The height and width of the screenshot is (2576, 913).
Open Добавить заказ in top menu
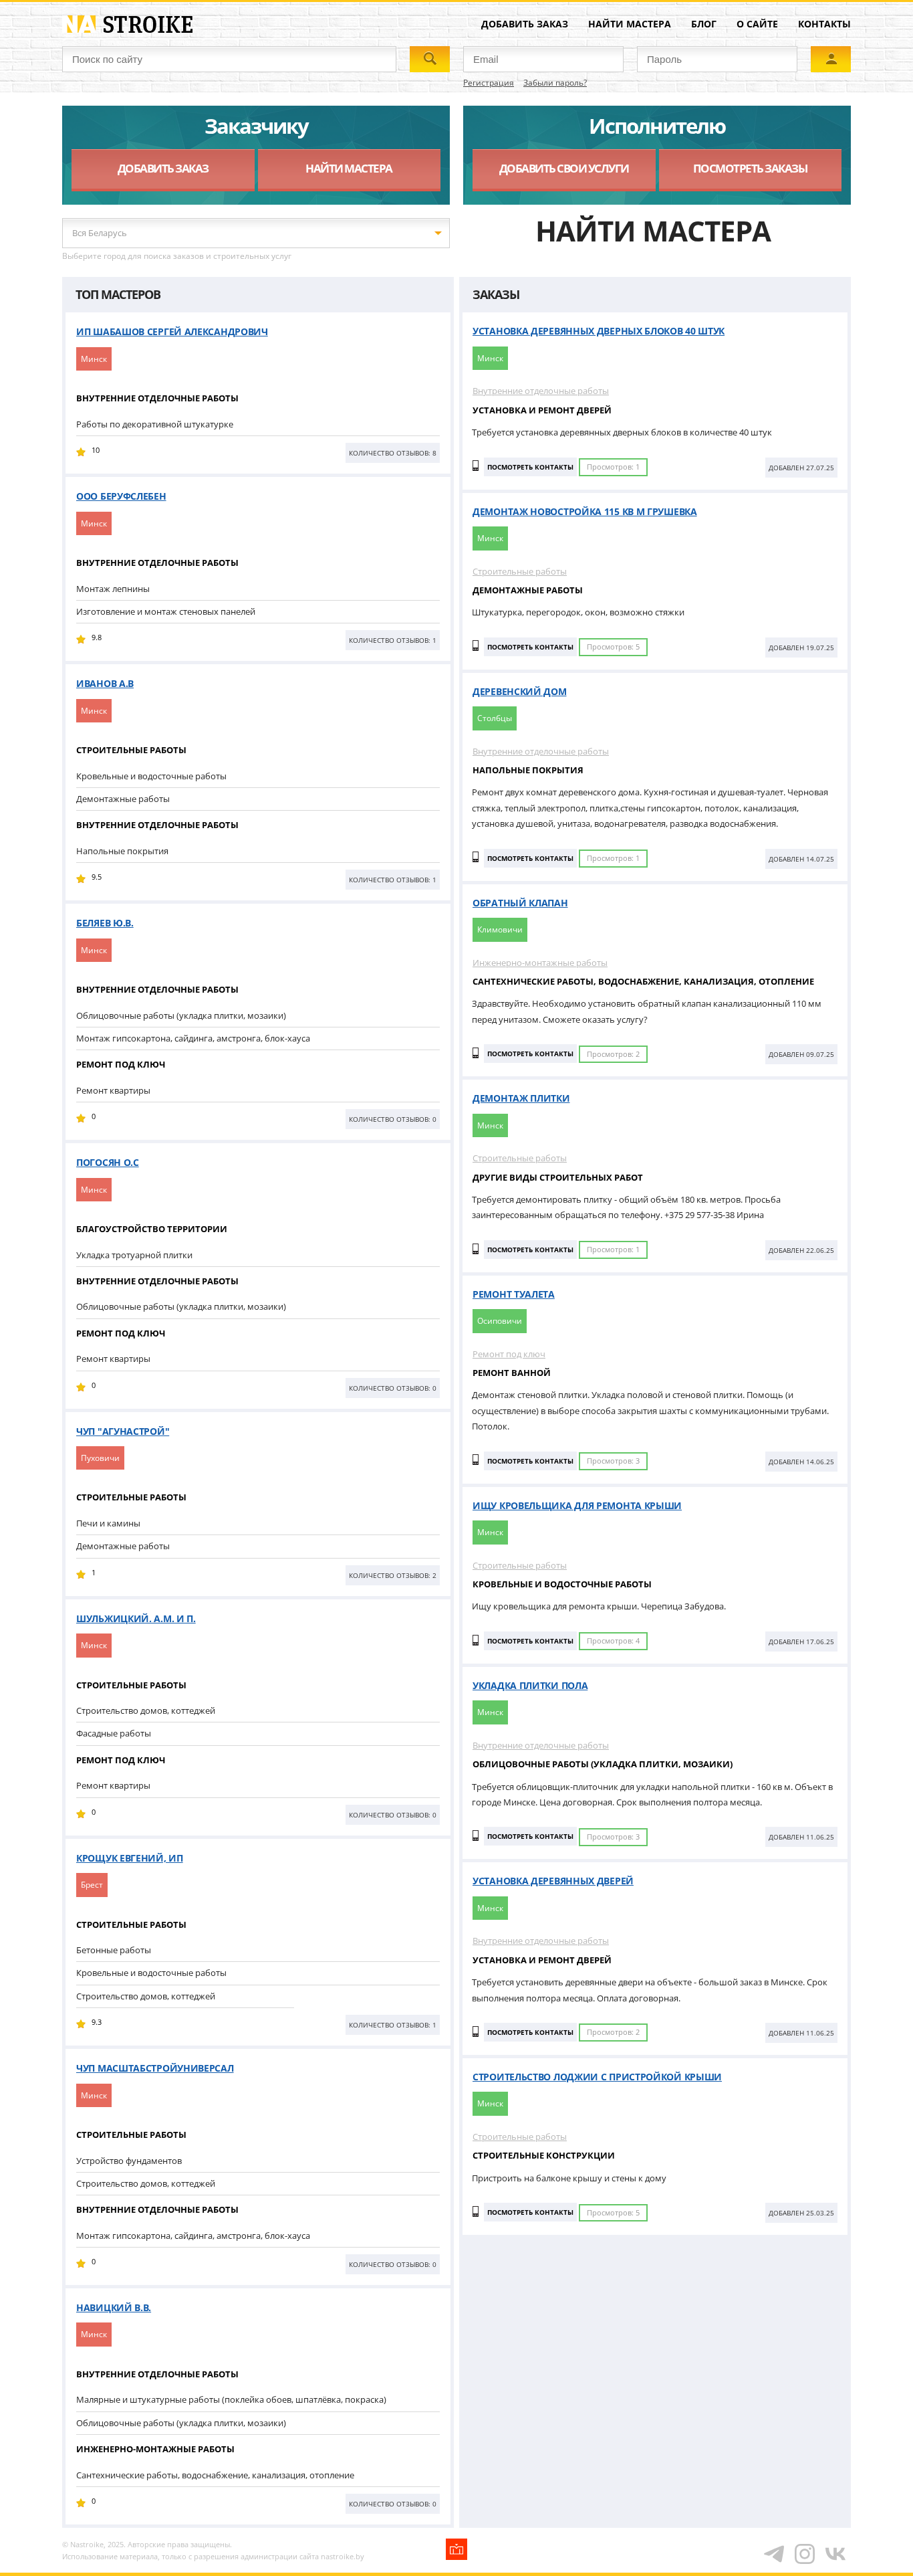pos(525,24)
